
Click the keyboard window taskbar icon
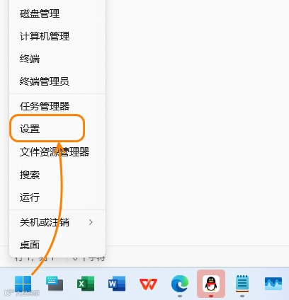point(55,284)
